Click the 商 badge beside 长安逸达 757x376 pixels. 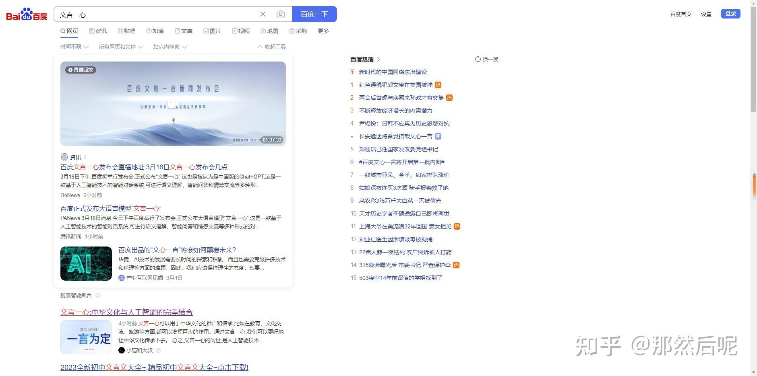tap(438, 136)
